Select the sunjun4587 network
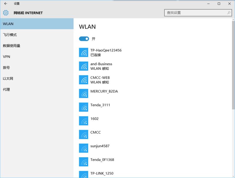Screen dimensions: 235x178 (x=100, y=146)
